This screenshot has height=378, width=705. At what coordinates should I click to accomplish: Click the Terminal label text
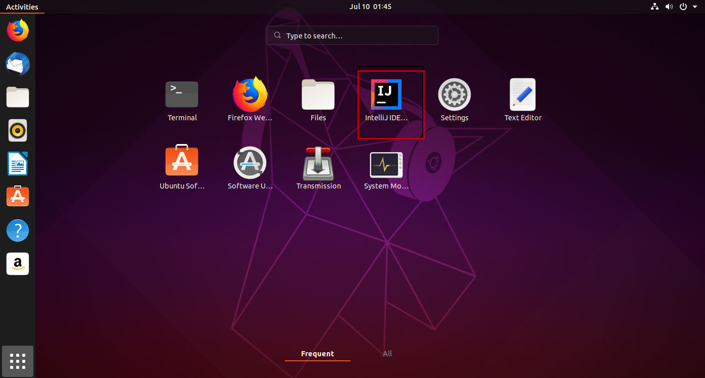(x=182, y=118)
